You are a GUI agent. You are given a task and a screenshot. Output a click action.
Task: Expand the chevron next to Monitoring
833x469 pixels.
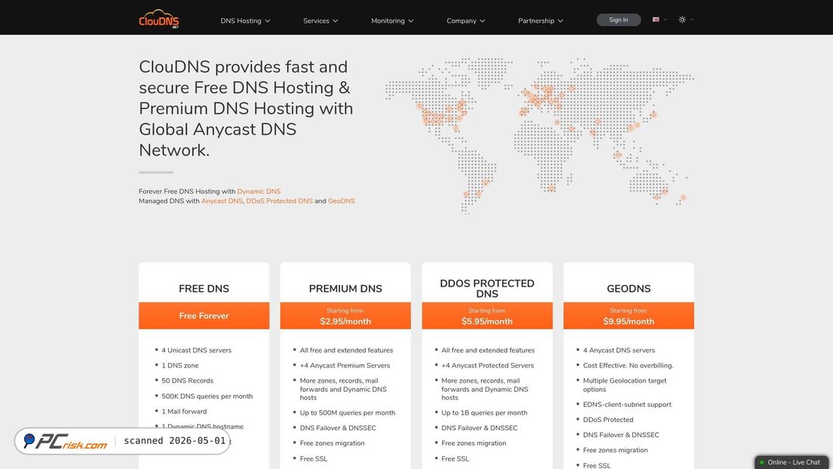point(410,21)
